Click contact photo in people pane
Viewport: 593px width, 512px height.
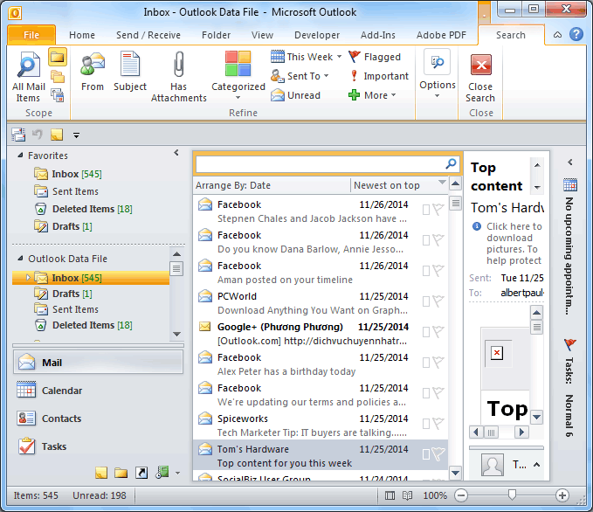pos(493,465)
